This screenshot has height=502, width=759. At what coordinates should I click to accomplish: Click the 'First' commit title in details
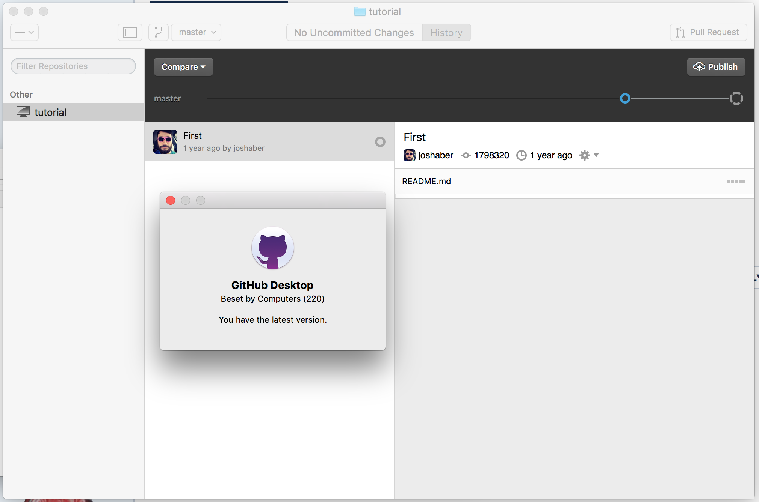(415, 137)
